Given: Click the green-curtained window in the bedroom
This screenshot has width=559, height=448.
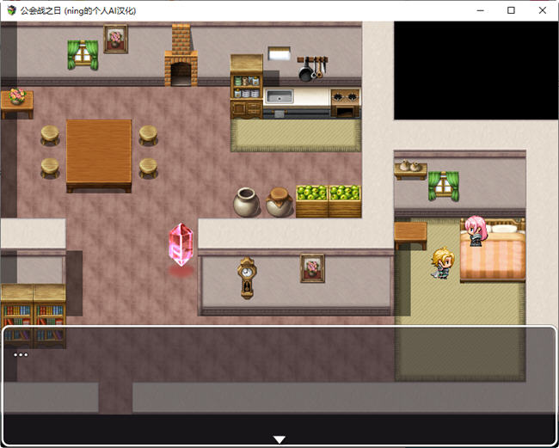Looking at the screenshot, I should click(x=444, y=185).
